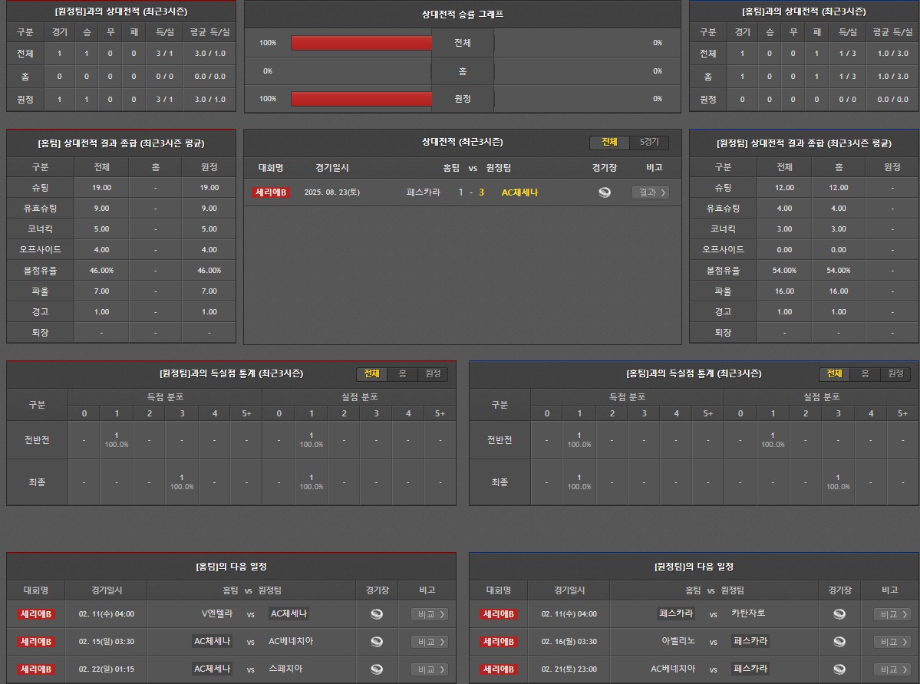Toggle 홈 filter in left goal statistics panel
This screenshot has height=684, width=920.
point(402,373)
